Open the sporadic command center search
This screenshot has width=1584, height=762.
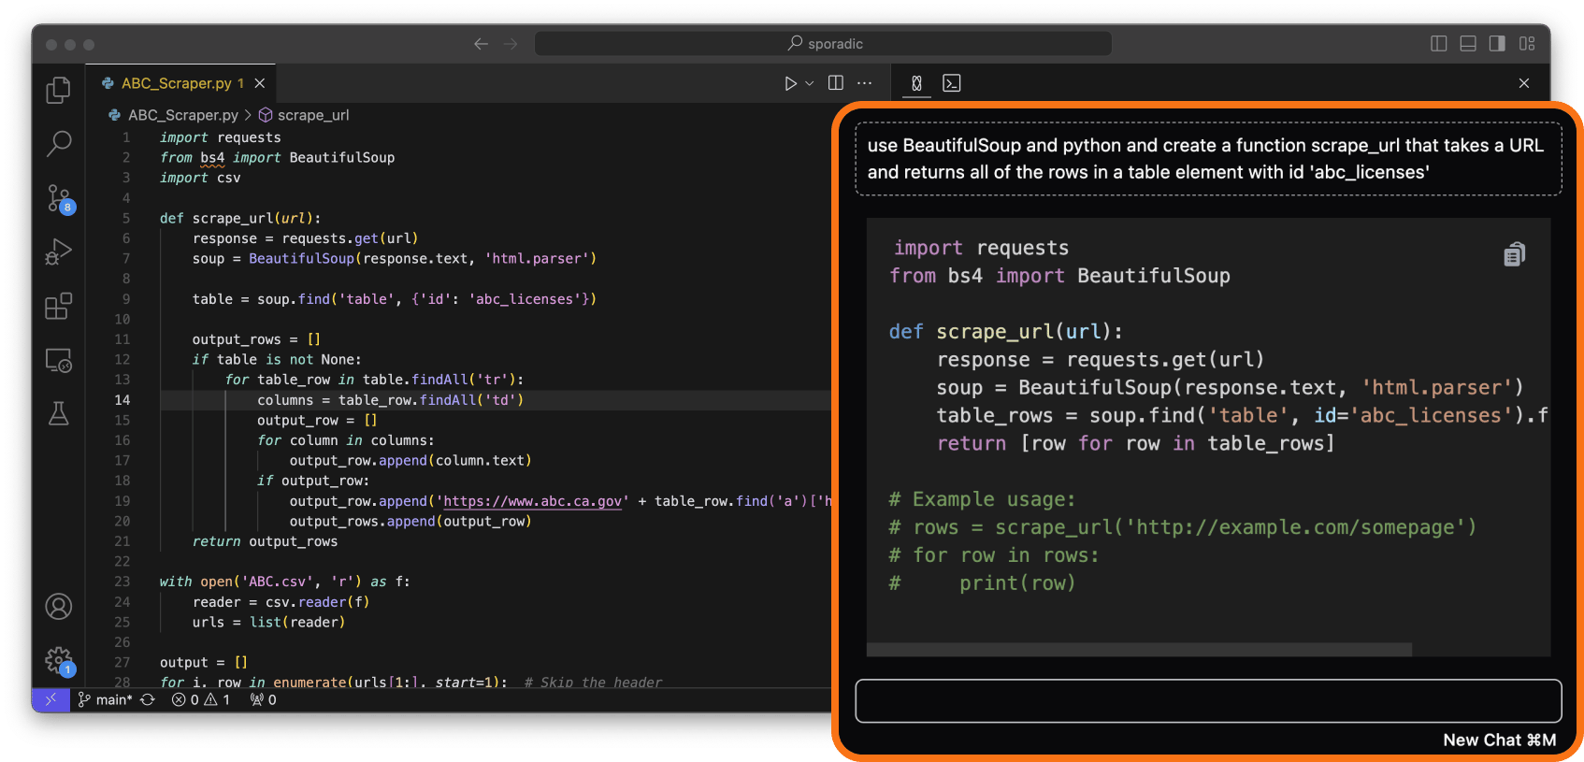[823, 44]
